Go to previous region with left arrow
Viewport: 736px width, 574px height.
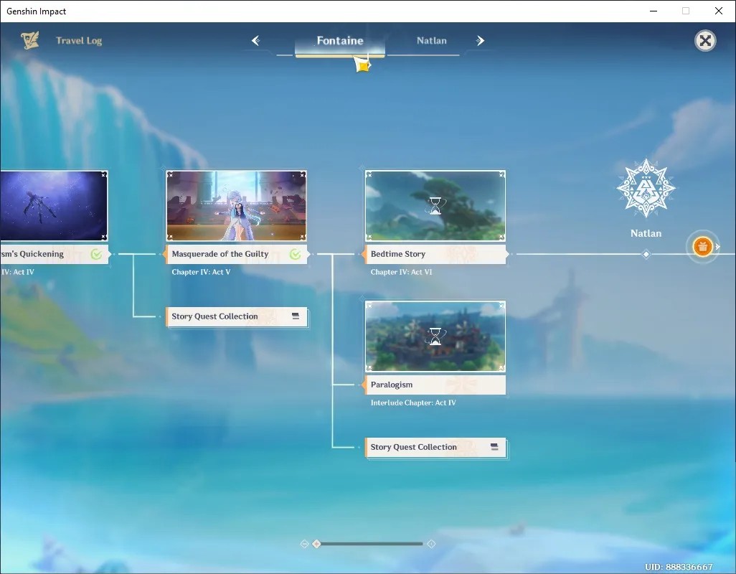pos(256,41)
